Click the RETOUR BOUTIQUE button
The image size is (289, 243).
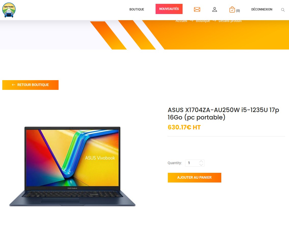pyautogui.click(x=30, y=85)
